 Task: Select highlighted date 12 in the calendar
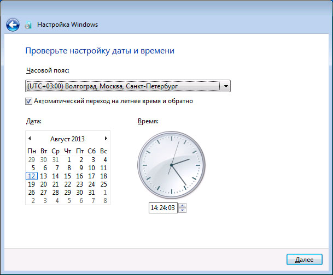click(32, 176)
